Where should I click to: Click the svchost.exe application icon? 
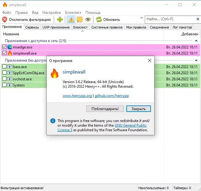point(10,79)
